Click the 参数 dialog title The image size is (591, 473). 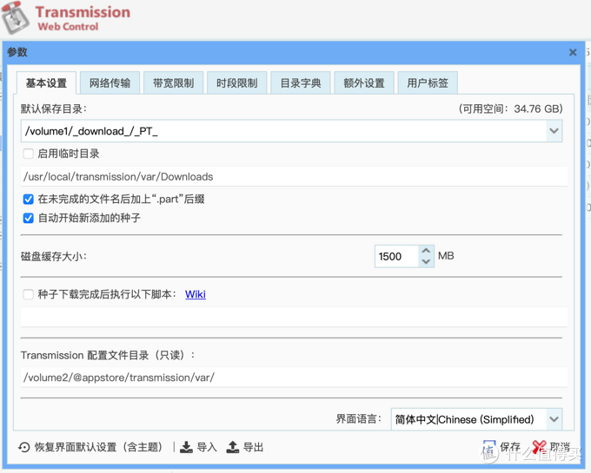point(17,52)
